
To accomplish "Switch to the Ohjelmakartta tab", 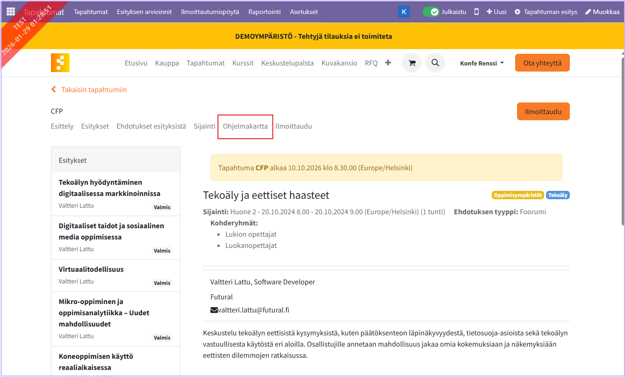I will coord(245,126).
